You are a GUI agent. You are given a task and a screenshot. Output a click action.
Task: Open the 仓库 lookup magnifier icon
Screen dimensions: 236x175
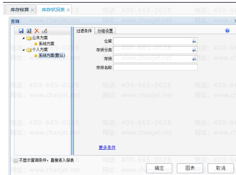194,41
